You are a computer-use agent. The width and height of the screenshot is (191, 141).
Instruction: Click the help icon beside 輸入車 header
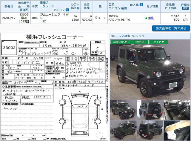click(x=141, y=5)
